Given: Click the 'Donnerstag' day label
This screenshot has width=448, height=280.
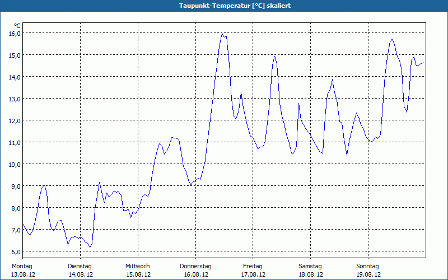Looking at the screenshot, I should click(195, 267).
